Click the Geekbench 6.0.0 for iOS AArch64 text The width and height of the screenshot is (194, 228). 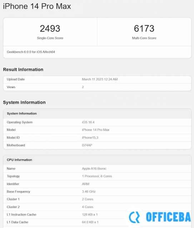tap(31, 52)
